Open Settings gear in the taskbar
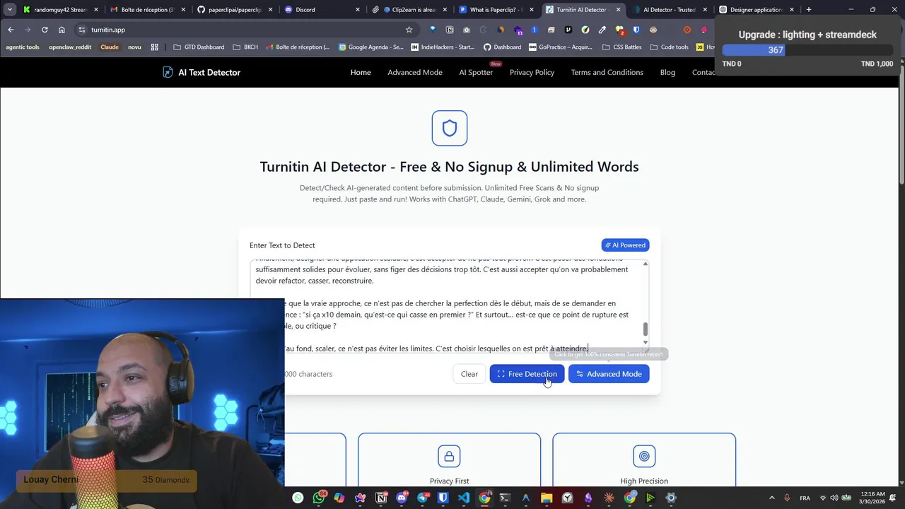Screen dimensions: 905x509 tap(671, 498)
